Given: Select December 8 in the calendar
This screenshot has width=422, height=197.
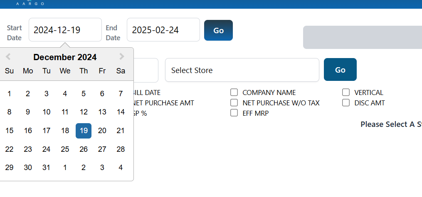Looking at the screenshot, I should tap(10, 112).
